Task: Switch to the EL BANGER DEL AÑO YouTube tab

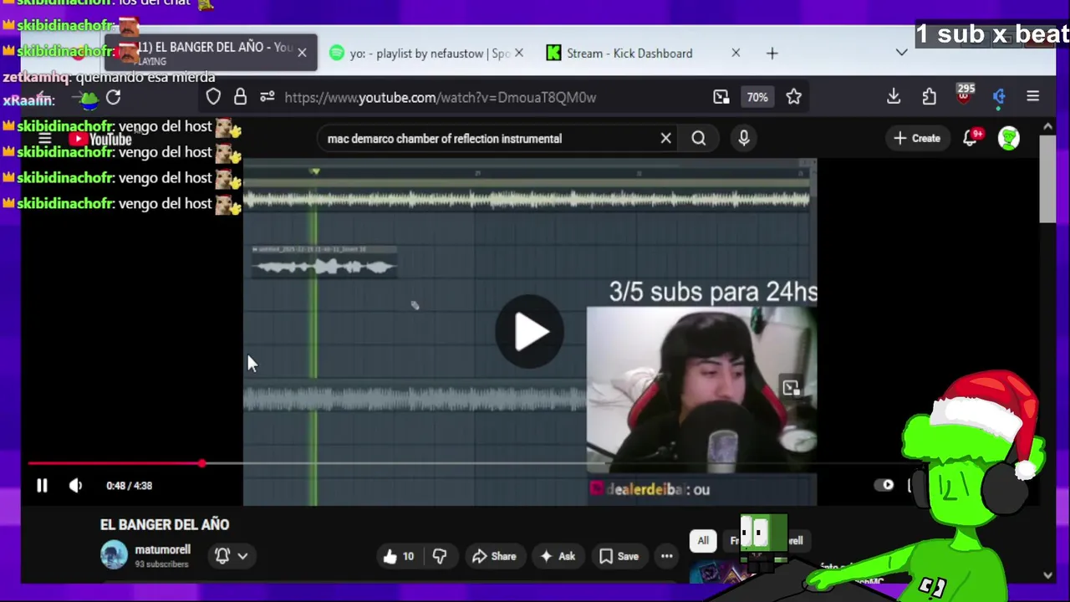Action: tap(211, 53)
